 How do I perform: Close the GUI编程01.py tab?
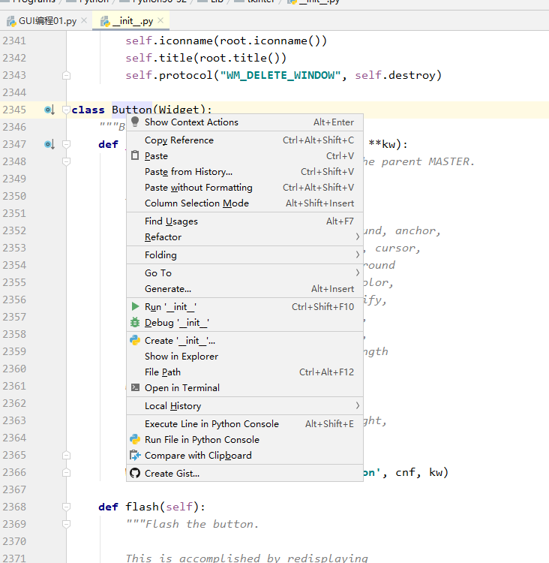pyautogui.click(x=84, y=20)
